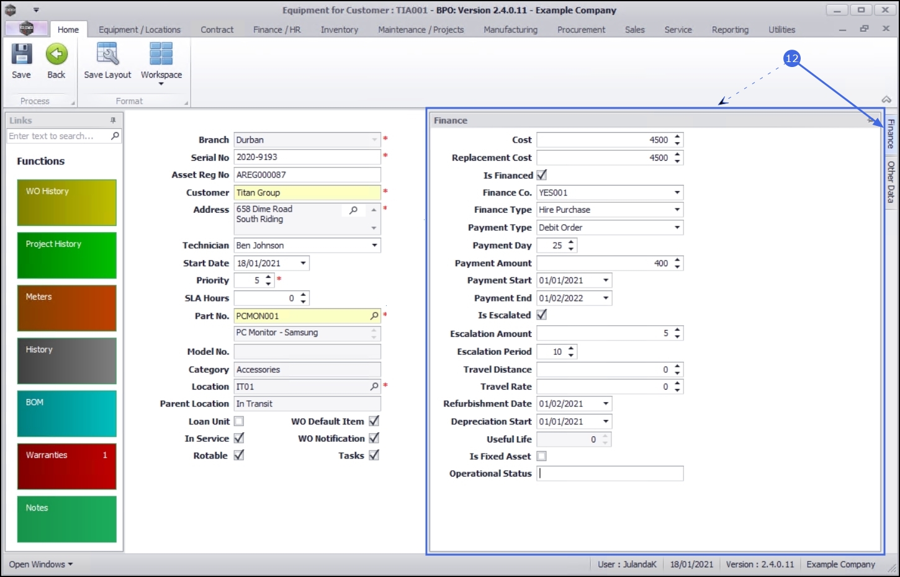Select the Other Data side tab
The width and height of the screenshot is (900, 577).
(x=891, y=182)
